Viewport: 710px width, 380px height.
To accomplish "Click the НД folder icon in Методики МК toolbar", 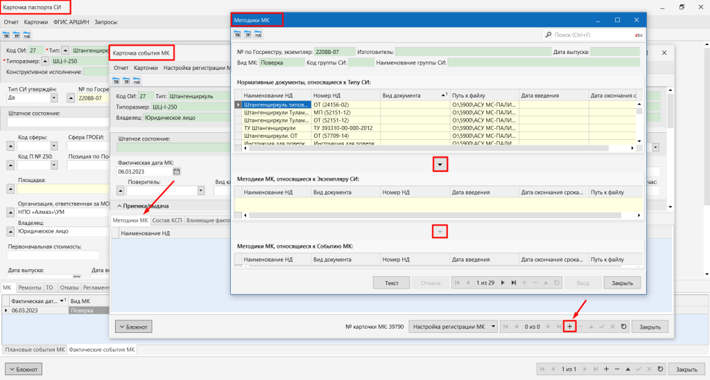I will (x=258, y=35).
